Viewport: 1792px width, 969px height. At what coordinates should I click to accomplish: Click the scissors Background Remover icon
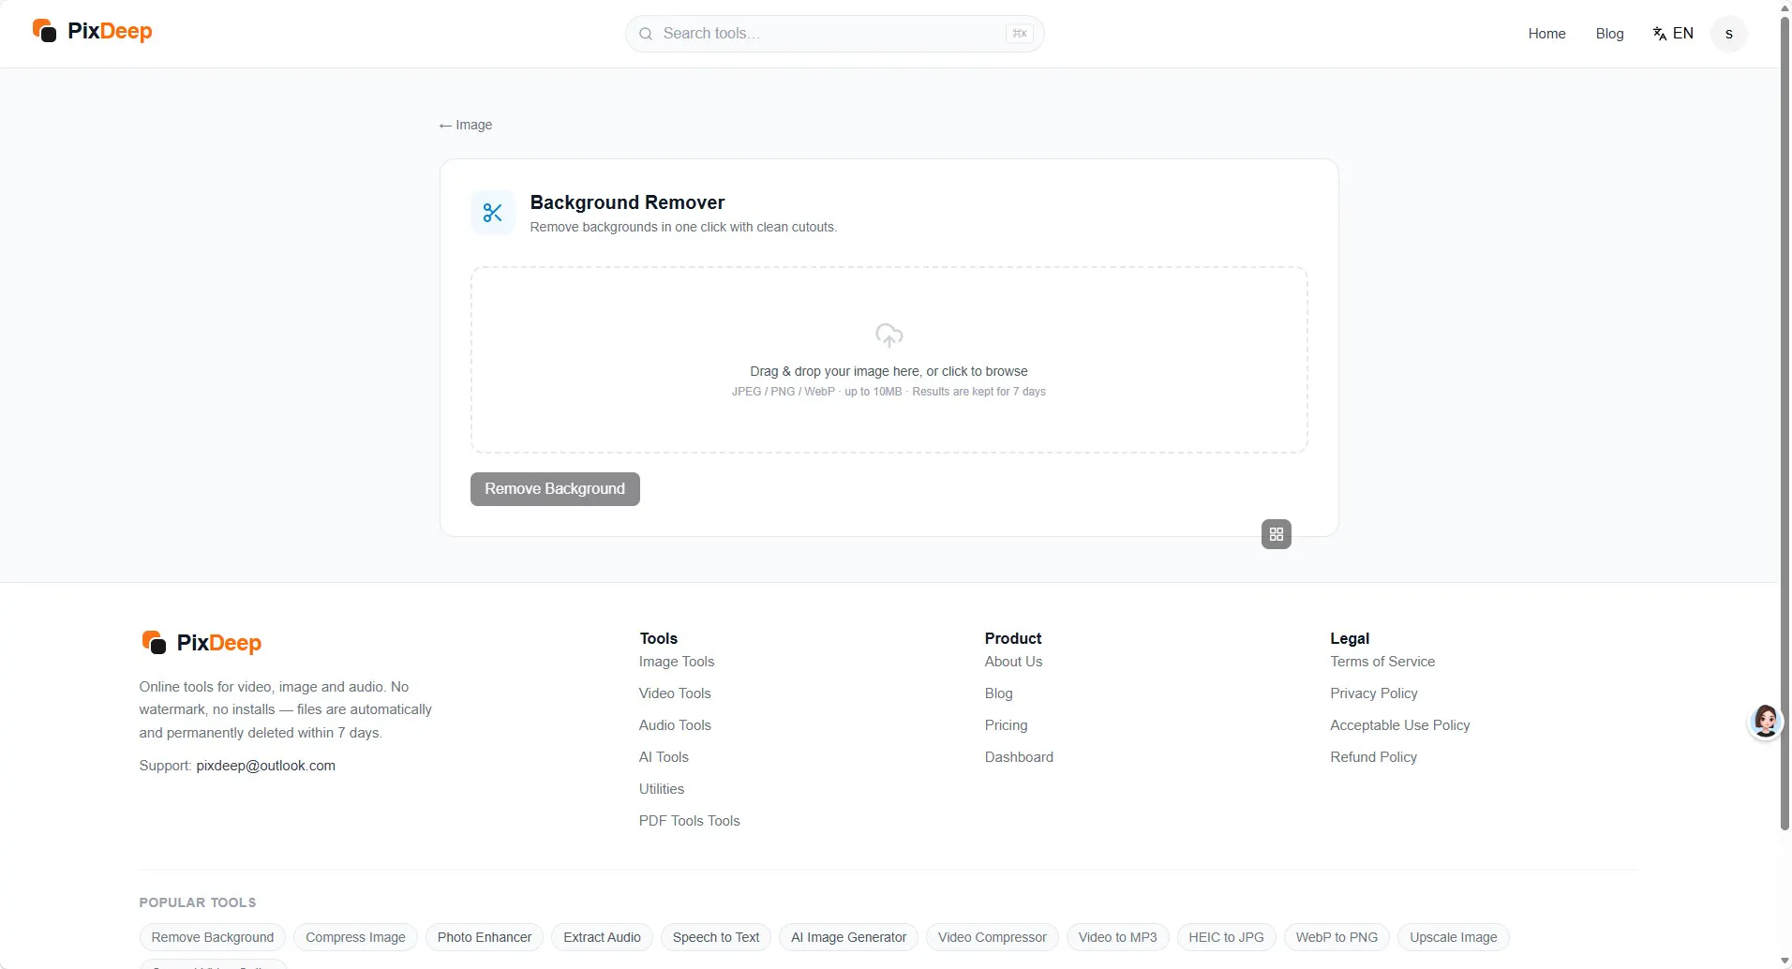(x=493, y=213)
